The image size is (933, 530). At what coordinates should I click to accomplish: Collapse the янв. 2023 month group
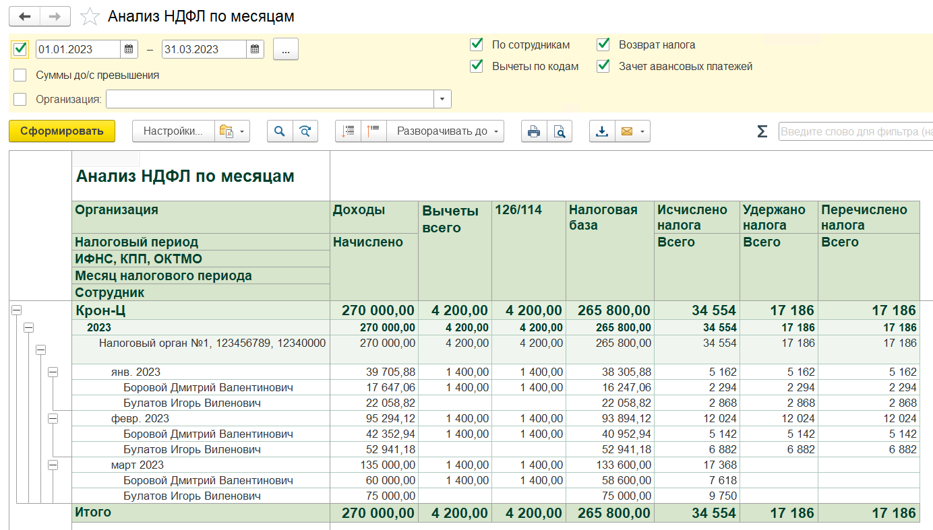coord(53,372)
